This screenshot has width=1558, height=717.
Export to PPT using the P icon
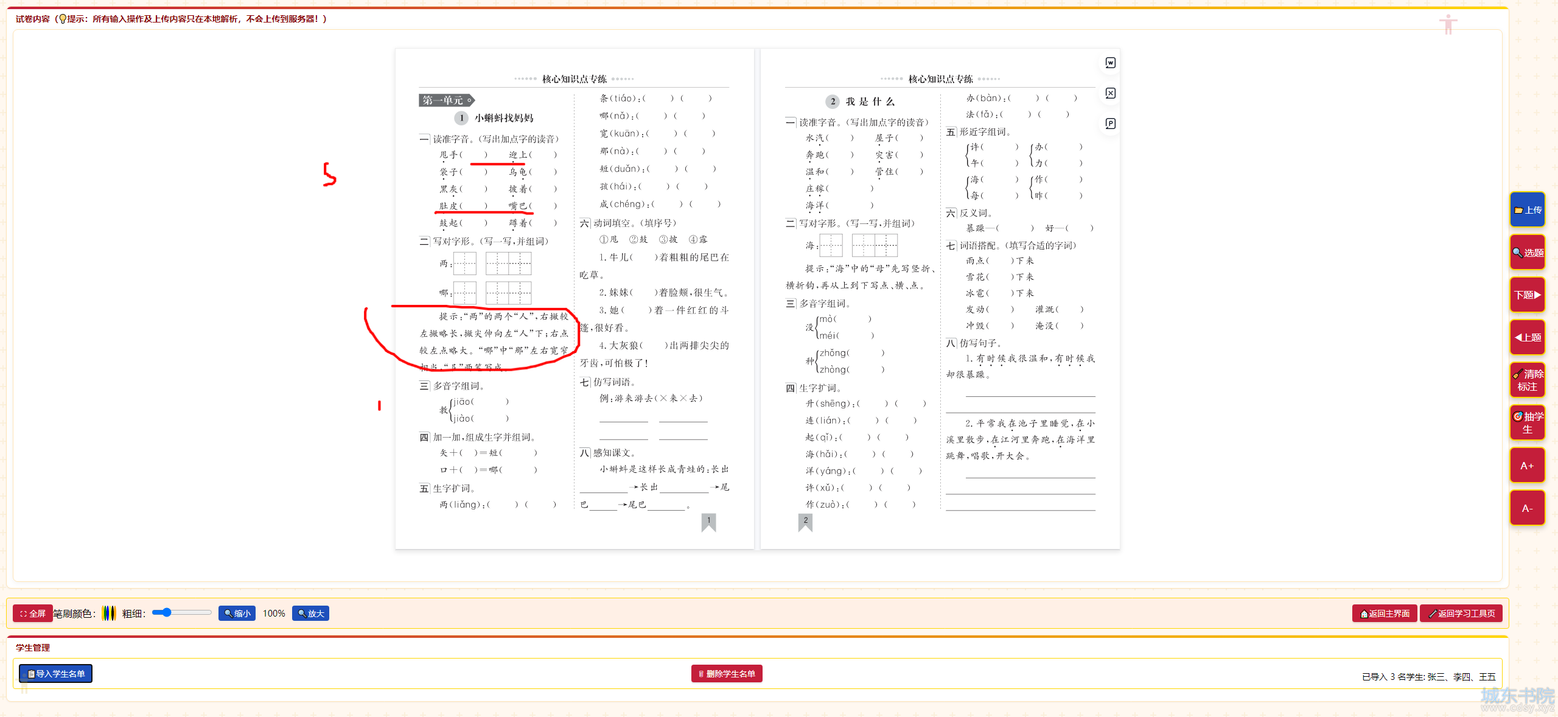point(1109,124)
